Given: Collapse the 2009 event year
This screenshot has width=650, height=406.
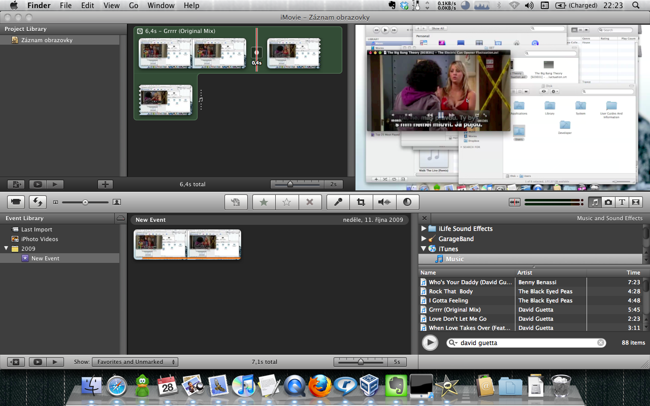Looking at the screenshot, I should [x=6, y=249].
